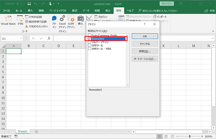216x139 pixels.
Task: Collapse the ribbon with the chevron
Action: [213, 31]
